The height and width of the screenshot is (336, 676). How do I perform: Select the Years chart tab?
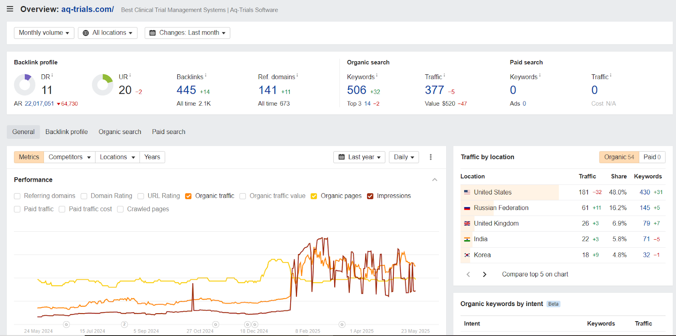click(x=152, y=157)
